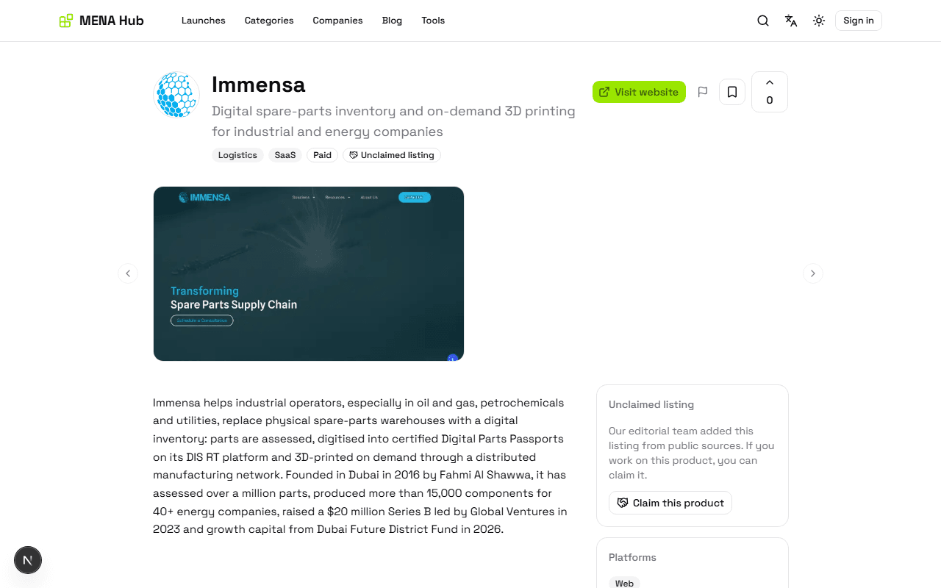This screenshot has width=941, height=588.
Task: Click the Unclaimed listing badge
Action: click(x=392, y=155)
